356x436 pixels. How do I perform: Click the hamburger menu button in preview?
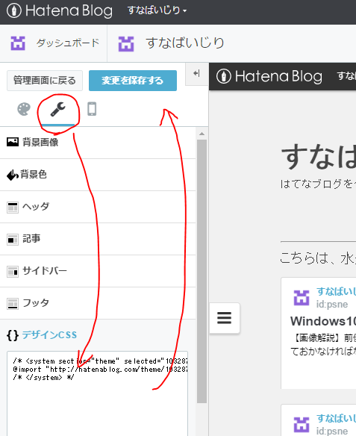[x=224, y=318]
